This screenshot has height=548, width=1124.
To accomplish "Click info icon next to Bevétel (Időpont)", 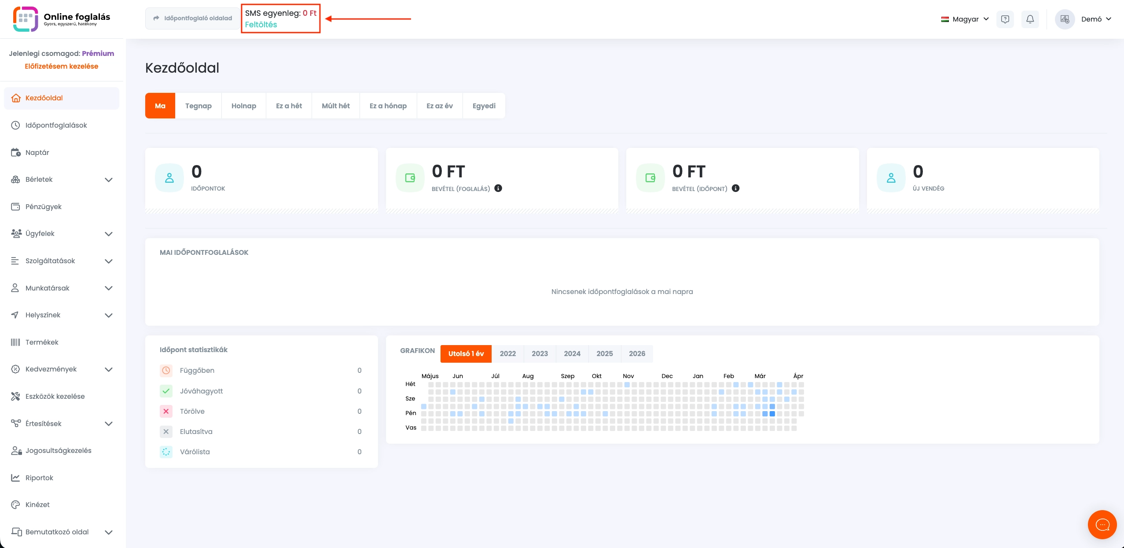I will (x=735, y=188).
